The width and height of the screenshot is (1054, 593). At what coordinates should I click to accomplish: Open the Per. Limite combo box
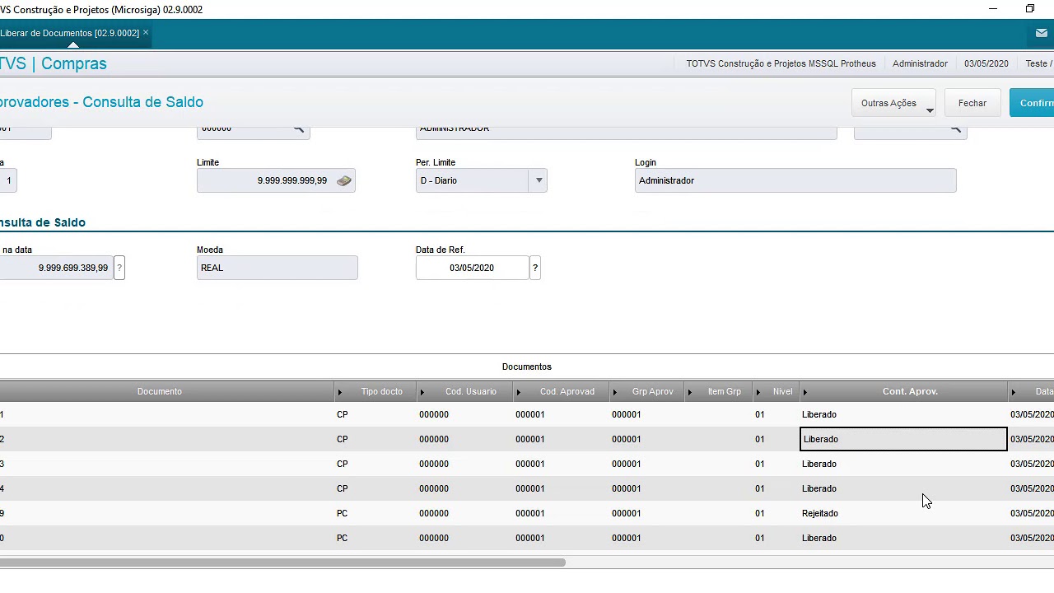click(481, 180)
